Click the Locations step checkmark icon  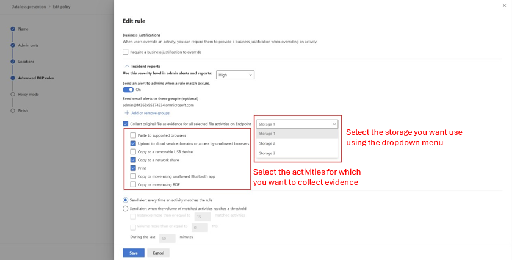pos(13,62)
